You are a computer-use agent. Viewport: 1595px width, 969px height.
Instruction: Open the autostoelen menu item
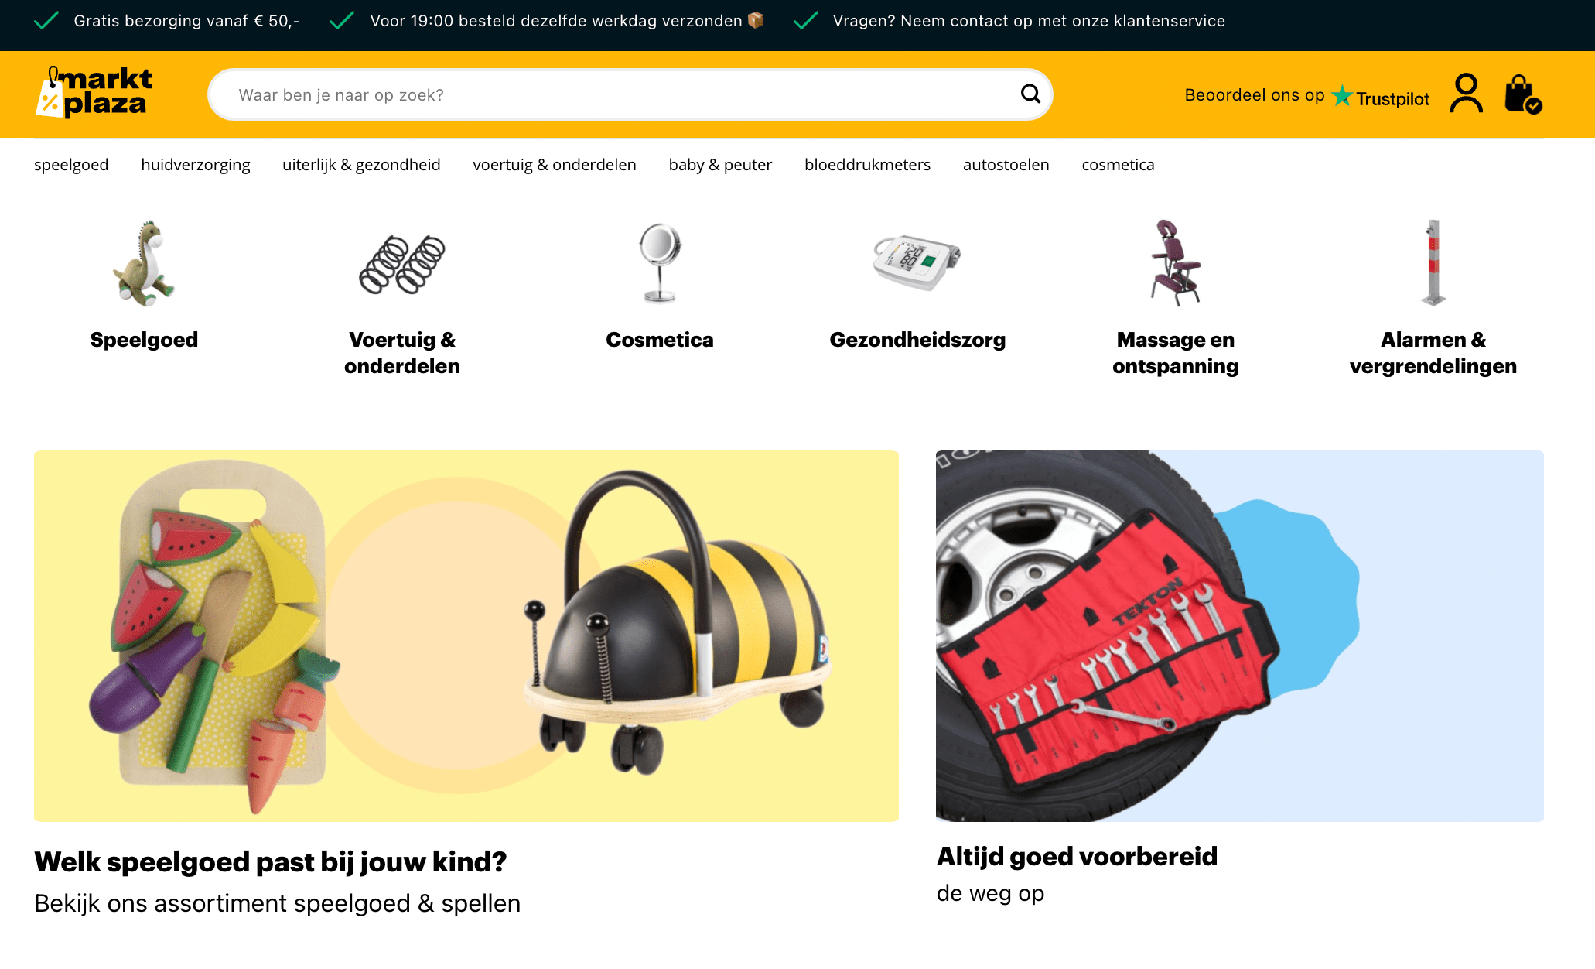1006,165
